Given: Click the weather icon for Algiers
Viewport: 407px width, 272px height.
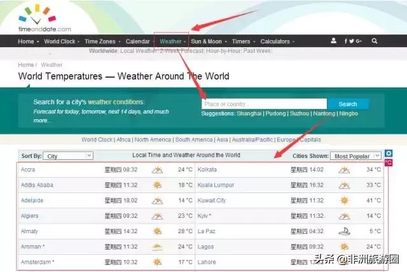Looking at the screenshot, I should point(157,216).
